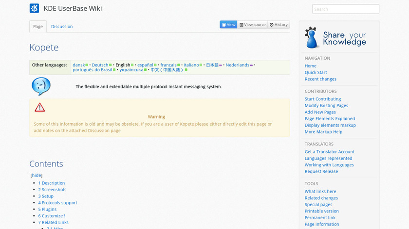Click the KDE UserBase Wiki title
This screenshot has height=229, width=409.
pos(73,8)
